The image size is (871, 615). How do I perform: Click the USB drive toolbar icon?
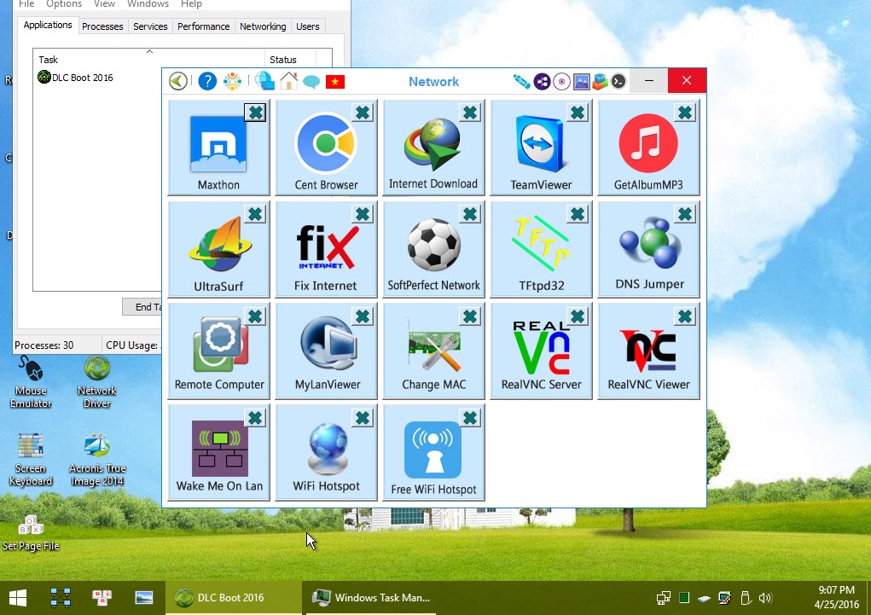pos(521,81)
